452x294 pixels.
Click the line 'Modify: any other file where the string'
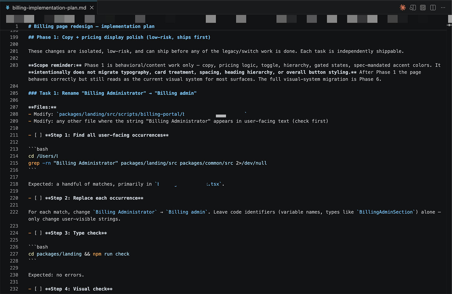[178, 121]
